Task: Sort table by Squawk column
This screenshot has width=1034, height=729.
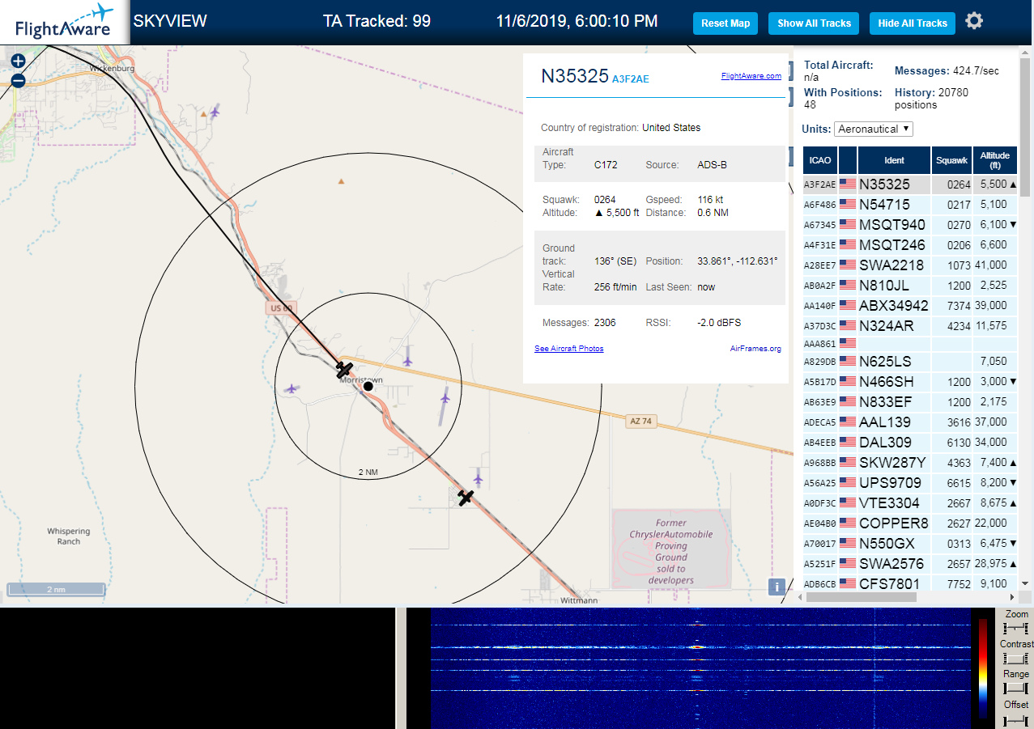Action: click(951, 160)
